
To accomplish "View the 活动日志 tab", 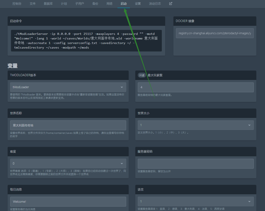I will pos(155,4).
